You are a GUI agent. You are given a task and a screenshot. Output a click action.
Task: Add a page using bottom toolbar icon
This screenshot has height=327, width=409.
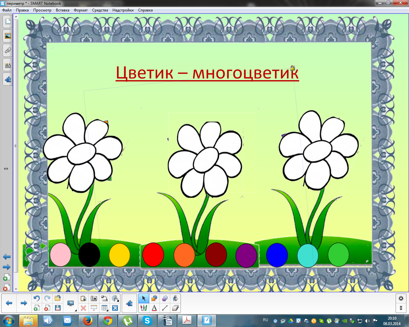coord(37,308)
